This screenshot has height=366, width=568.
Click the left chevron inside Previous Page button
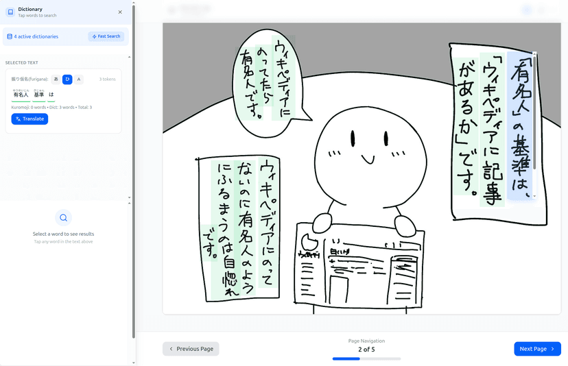click(x=171, y=349)
